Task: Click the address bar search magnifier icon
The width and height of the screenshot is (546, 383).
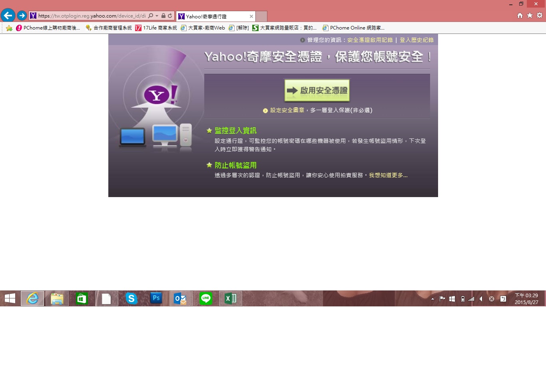Action: (x=151, y=16)
